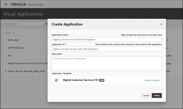
Task: Click the Change Template link
Action: click(152, 80)
